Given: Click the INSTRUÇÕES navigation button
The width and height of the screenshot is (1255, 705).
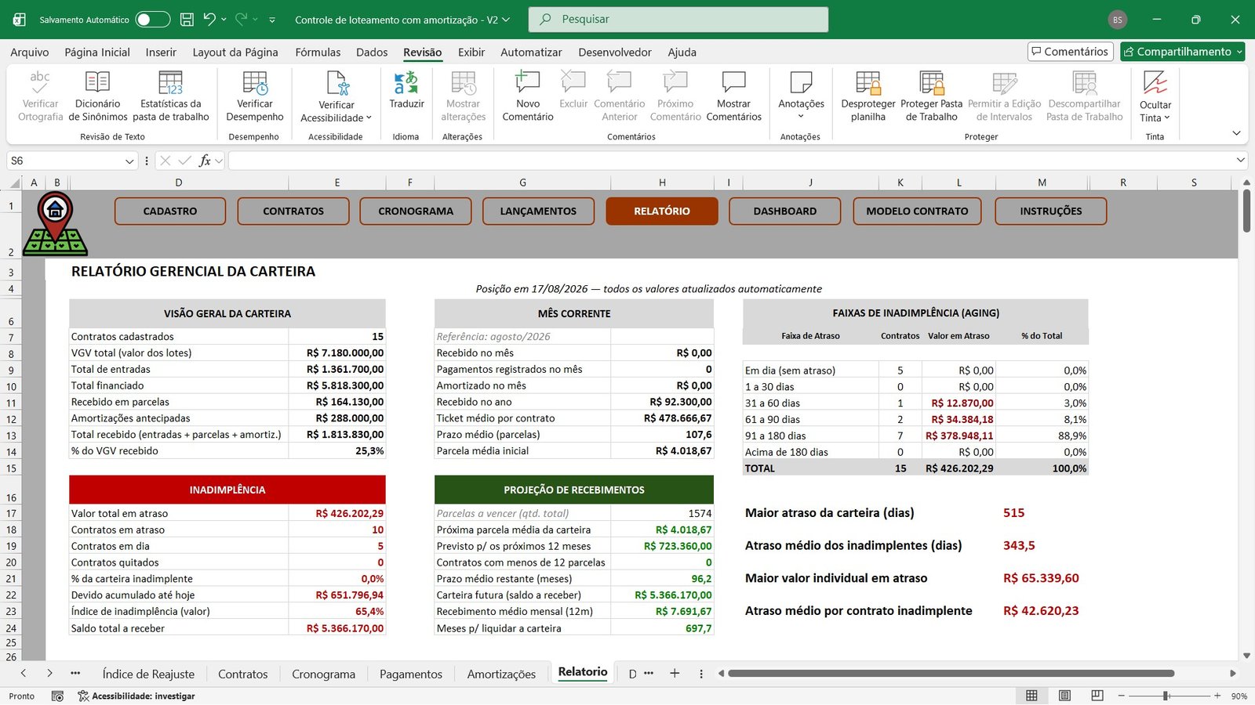Looking at the screenshot, I should click(x=1050, y=211).
